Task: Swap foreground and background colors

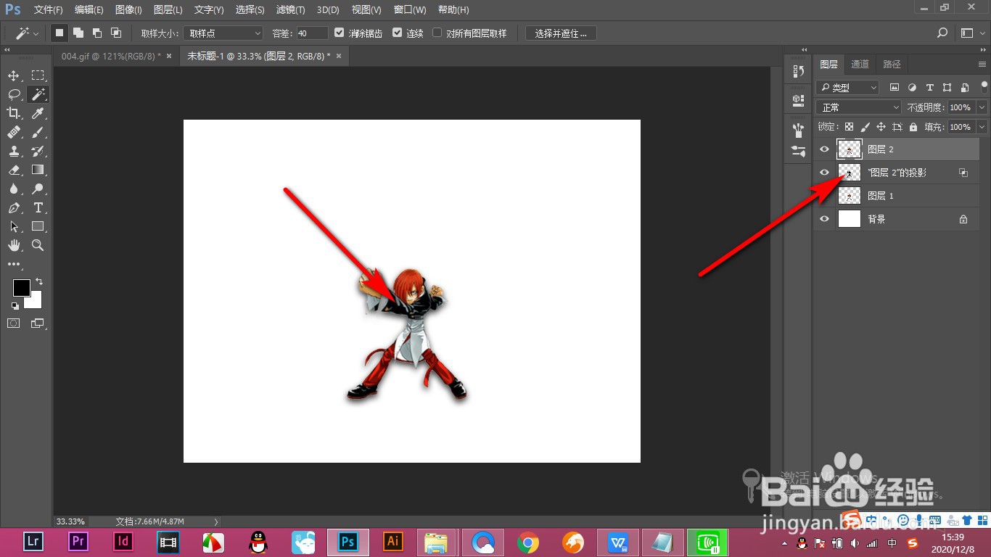Action: (x=39, y=281)
